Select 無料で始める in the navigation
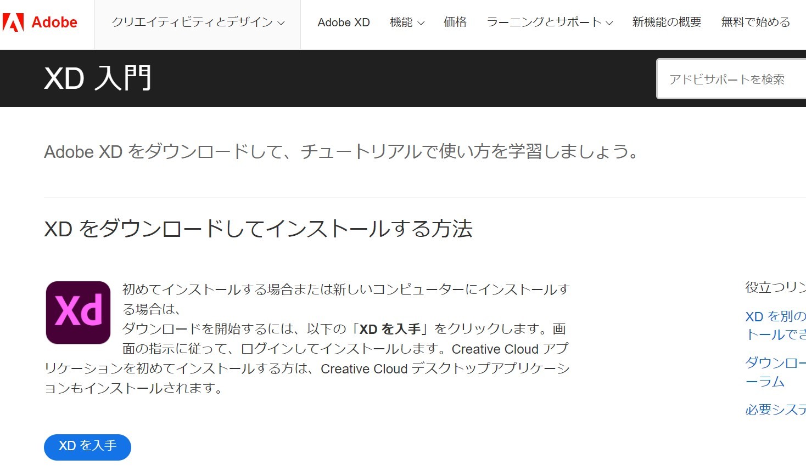Image resolution: width=806 pixels, height=471 pixels. (755, 22)
